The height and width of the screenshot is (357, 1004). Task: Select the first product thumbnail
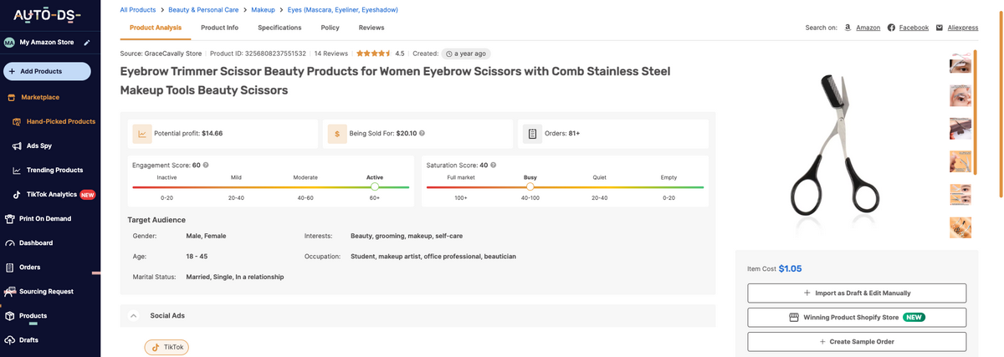960,63
